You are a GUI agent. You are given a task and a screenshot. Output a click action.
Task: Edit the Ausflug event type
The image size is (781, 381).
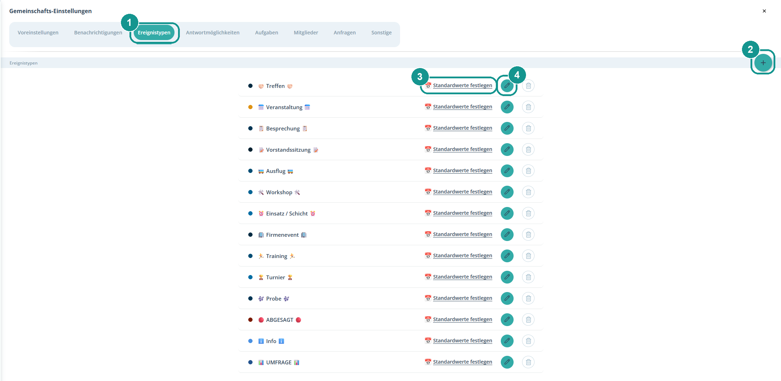pos(507,171)
